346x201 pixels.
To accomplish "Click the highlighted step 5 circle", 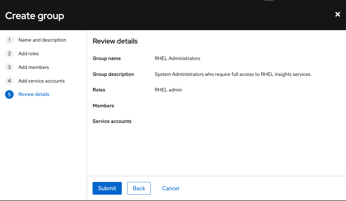I will tap(9, 95).
